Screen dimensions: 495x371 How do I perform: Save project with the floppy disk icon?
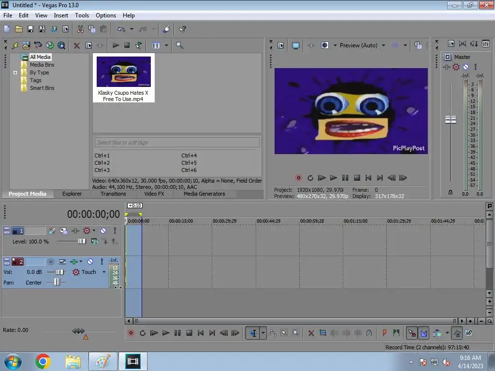pyautogui.click(x=30, y=29)
